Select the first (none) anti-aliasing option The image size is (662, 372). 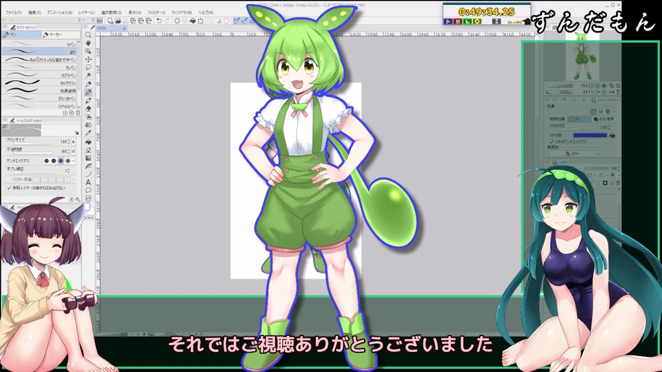[46, 161]
